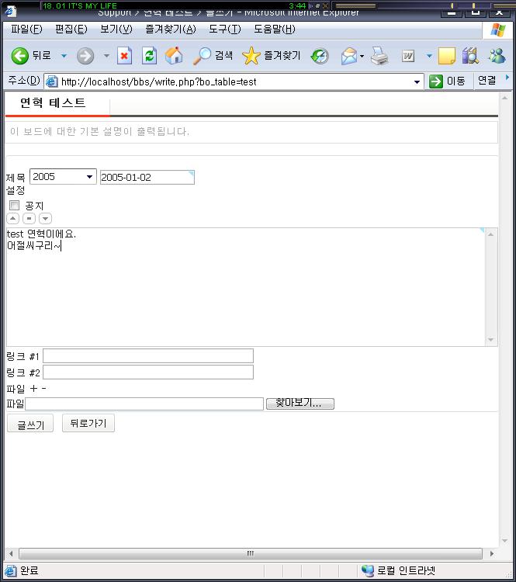Open the Messenger people icon
The height and width of the screenshot is (582, 516).
pyautogui.click(x=497, y=56)
